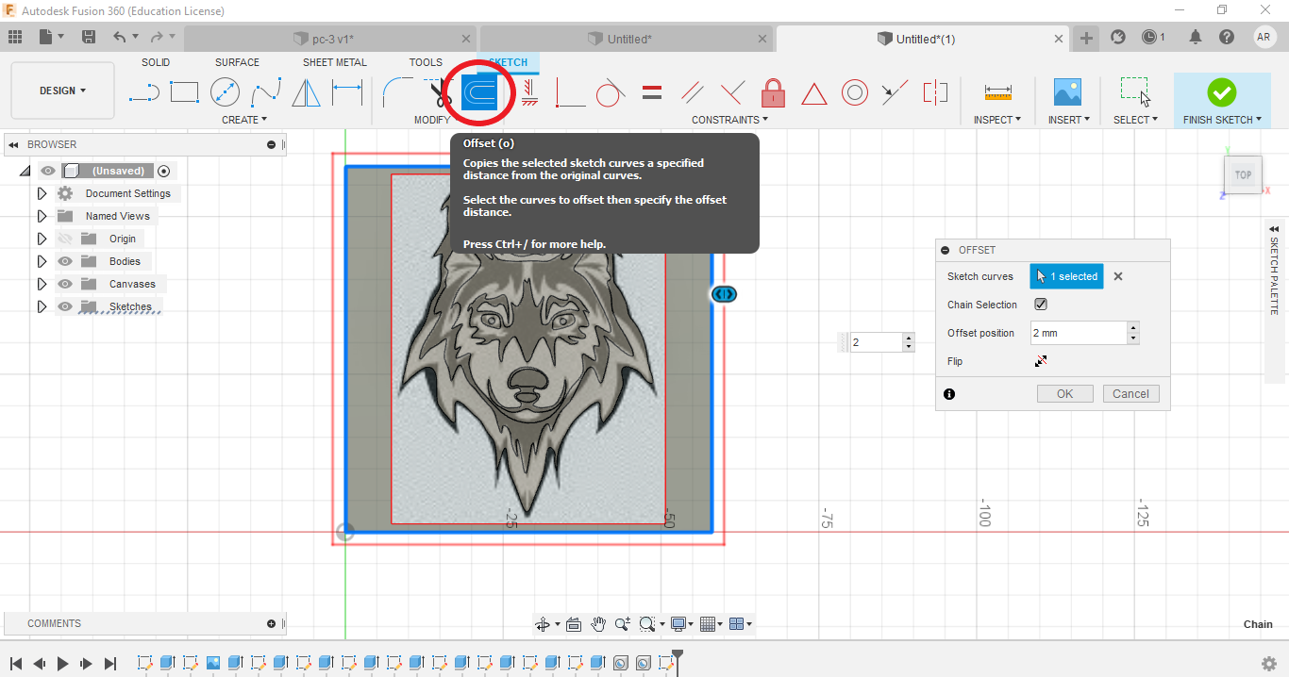Expand the Named Views node
This screenshot has height=677, width=1289.
click(42, 216)
